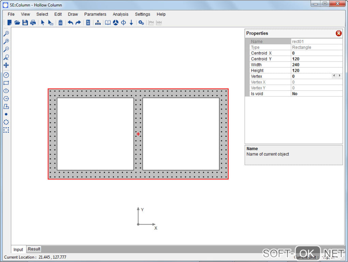Decrease Vertex index with left arrow
348x262 pixels.
[334, 76]
